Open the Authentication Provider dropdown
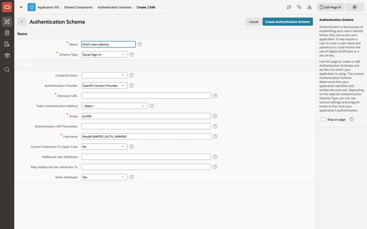The height and width of the screenshot is (229, 367). pos(104,86)
